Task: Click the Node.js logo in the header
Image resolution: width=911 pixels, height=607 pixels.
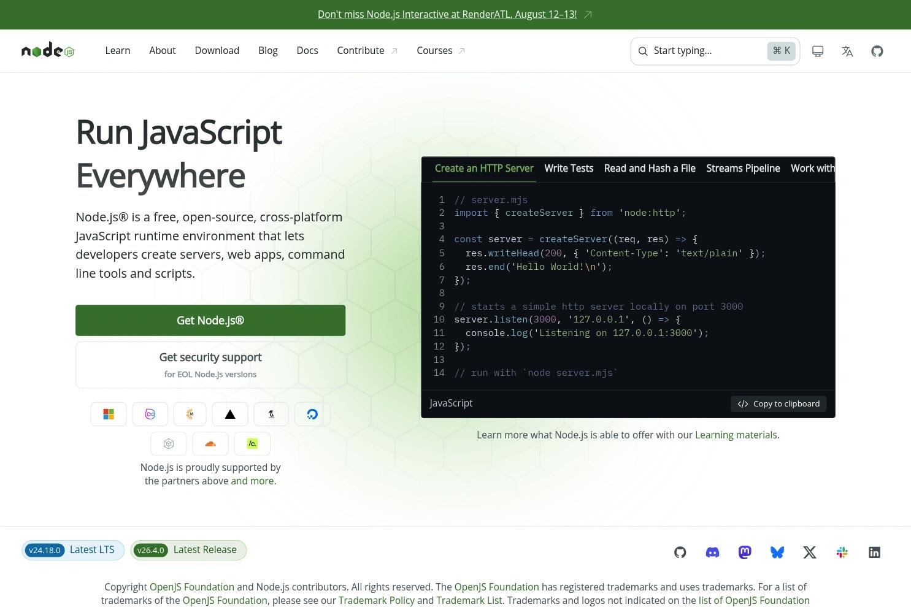Action: 48,51
